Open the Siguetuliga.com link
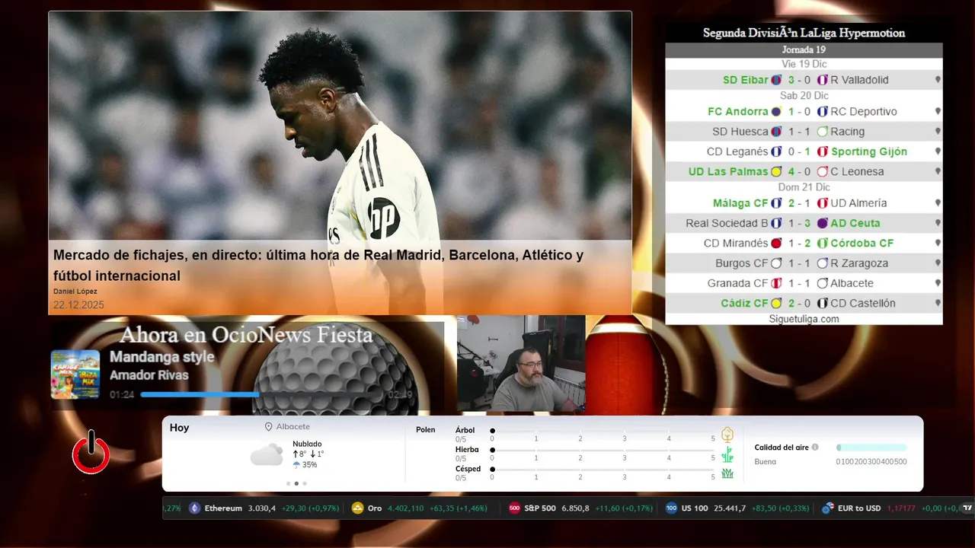 [804, 319]
